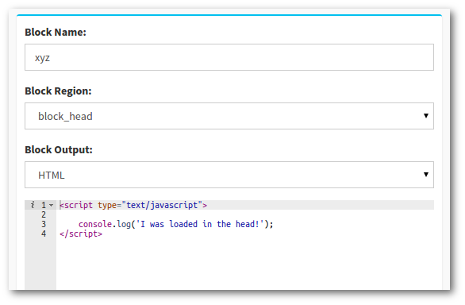This screenshot has width=465, height=305.
Task: Click the Block Region label
Action: click(x=58, y=91)
